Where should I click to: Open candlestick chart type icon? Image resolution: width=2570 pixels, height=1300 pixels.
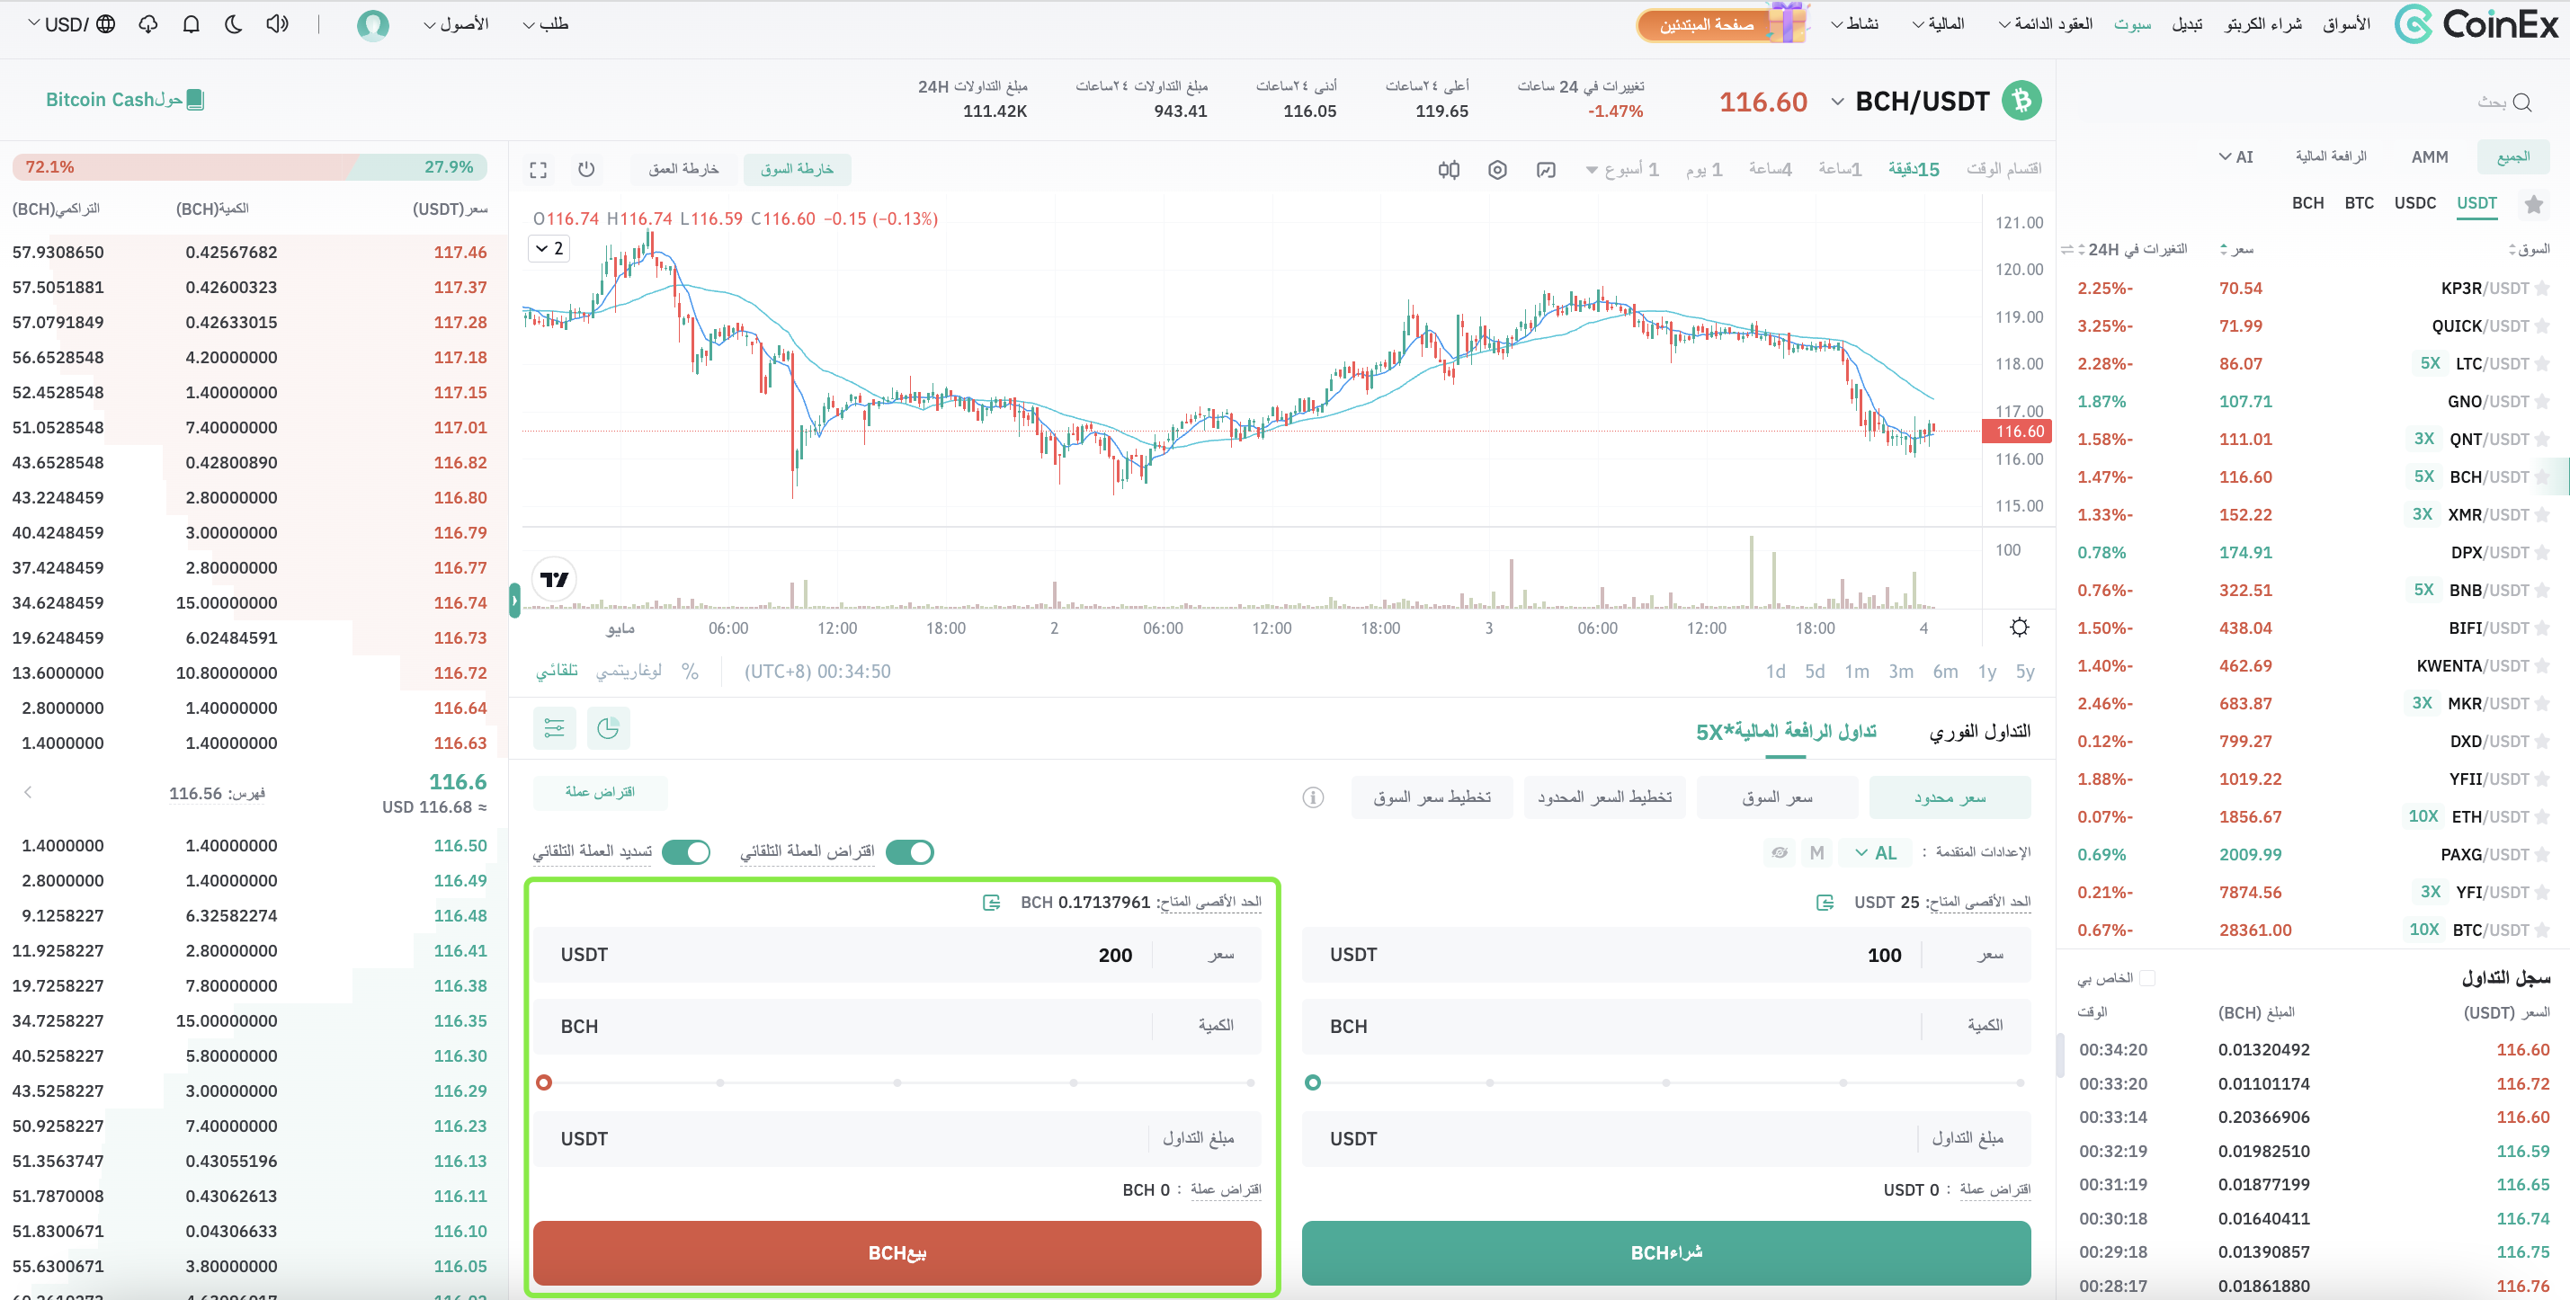click(x=1449, y=170)
